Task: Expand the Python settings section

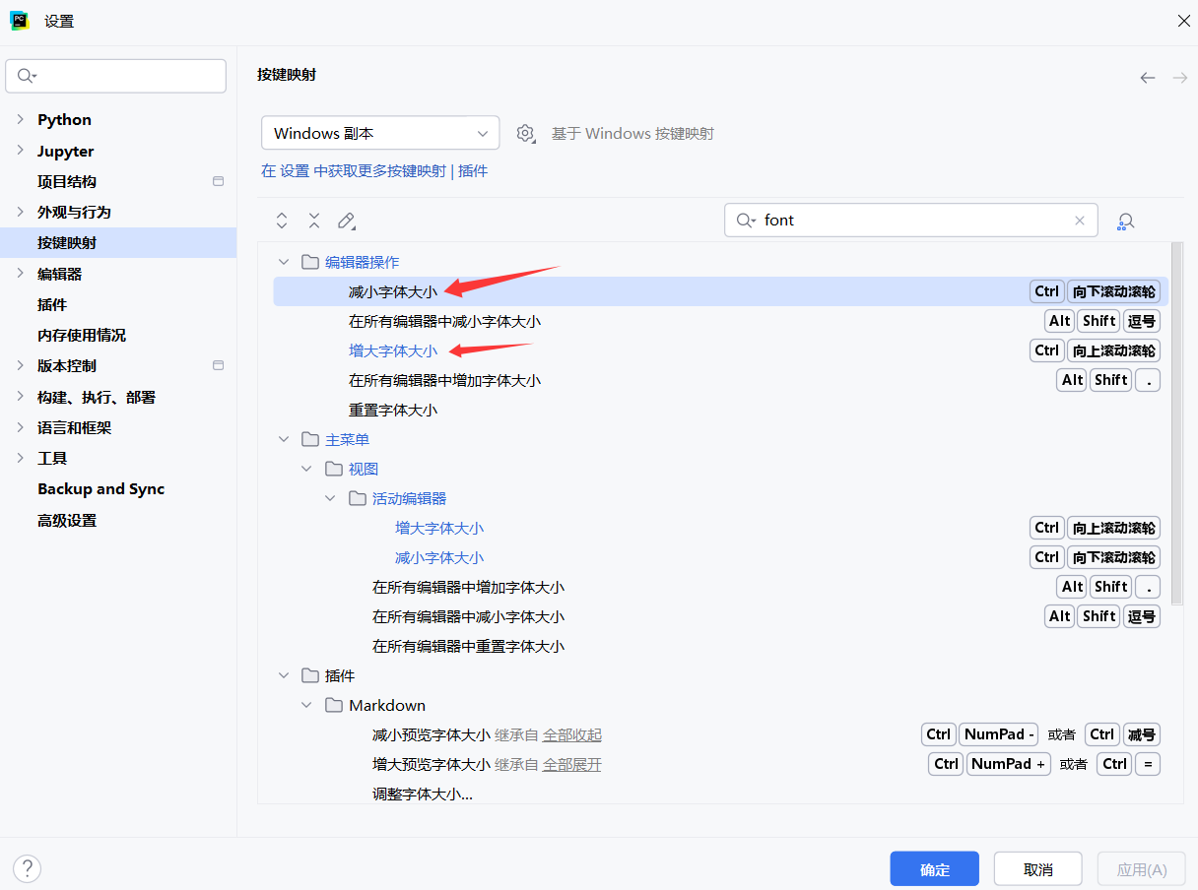Action: pos(21,120)
